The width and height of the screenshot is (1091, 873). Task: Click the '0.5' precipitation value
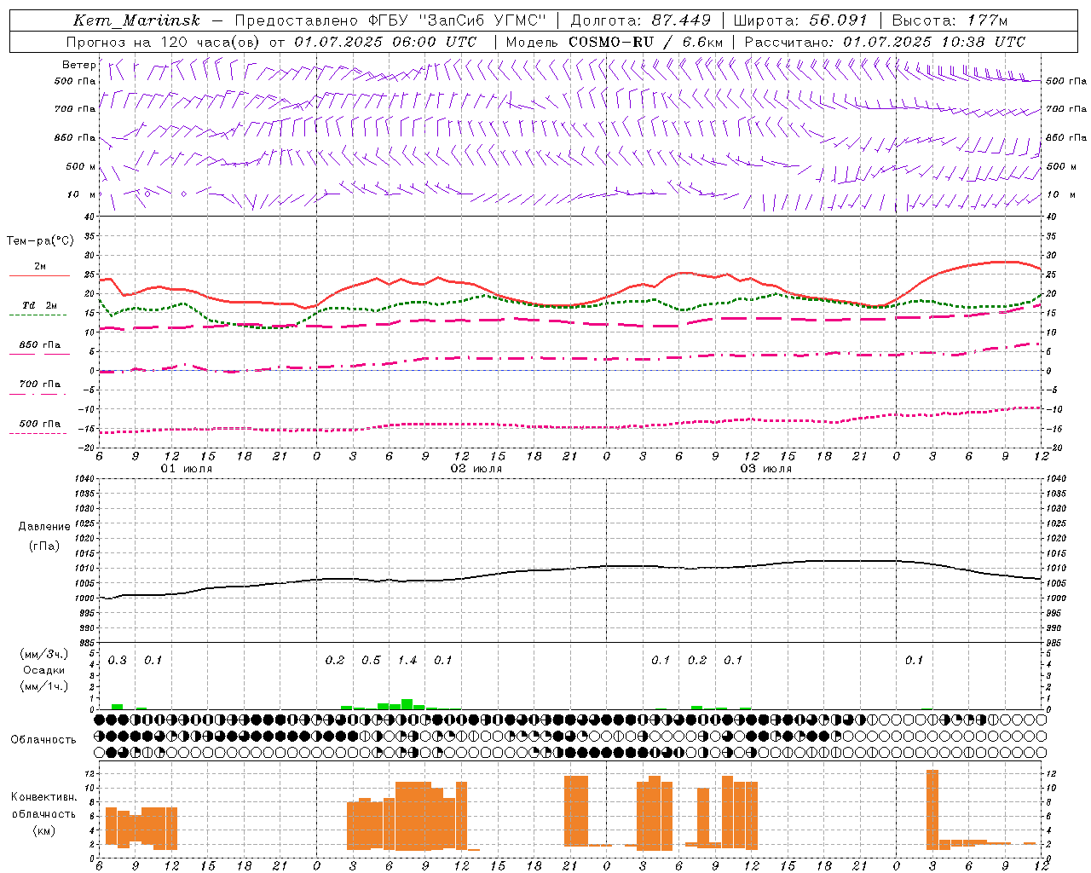pos(371,660)
